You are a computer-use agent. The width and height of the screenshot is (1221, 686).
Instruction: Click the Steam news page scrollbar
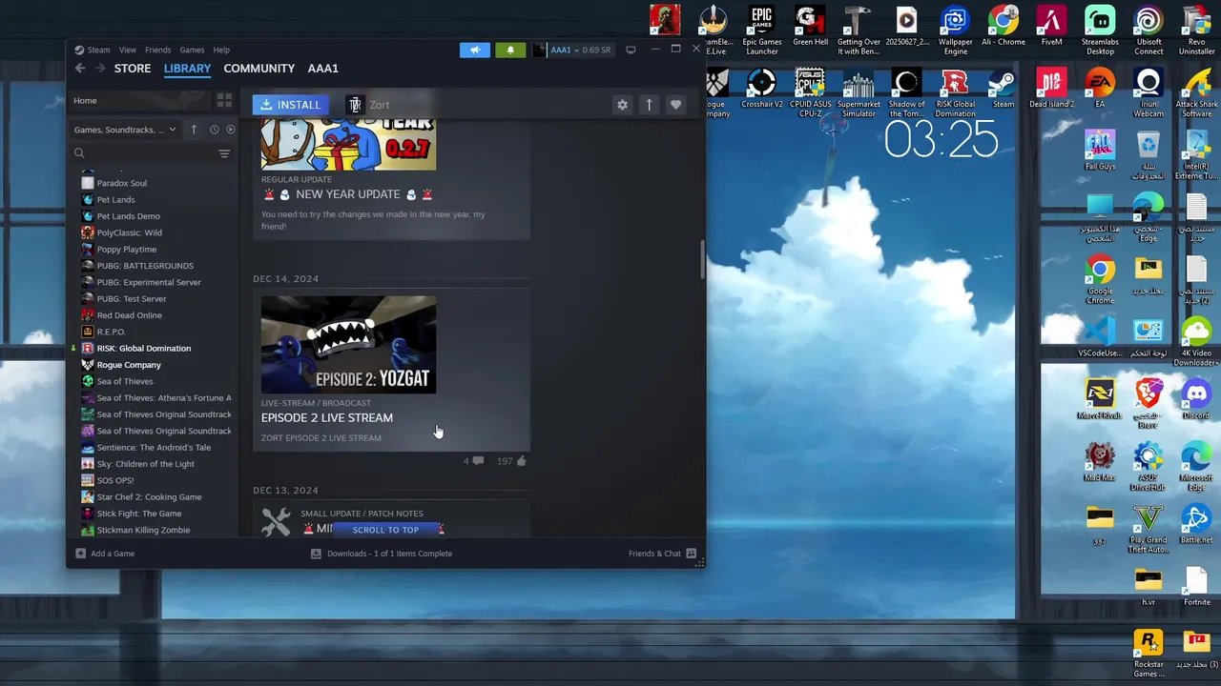702,260
